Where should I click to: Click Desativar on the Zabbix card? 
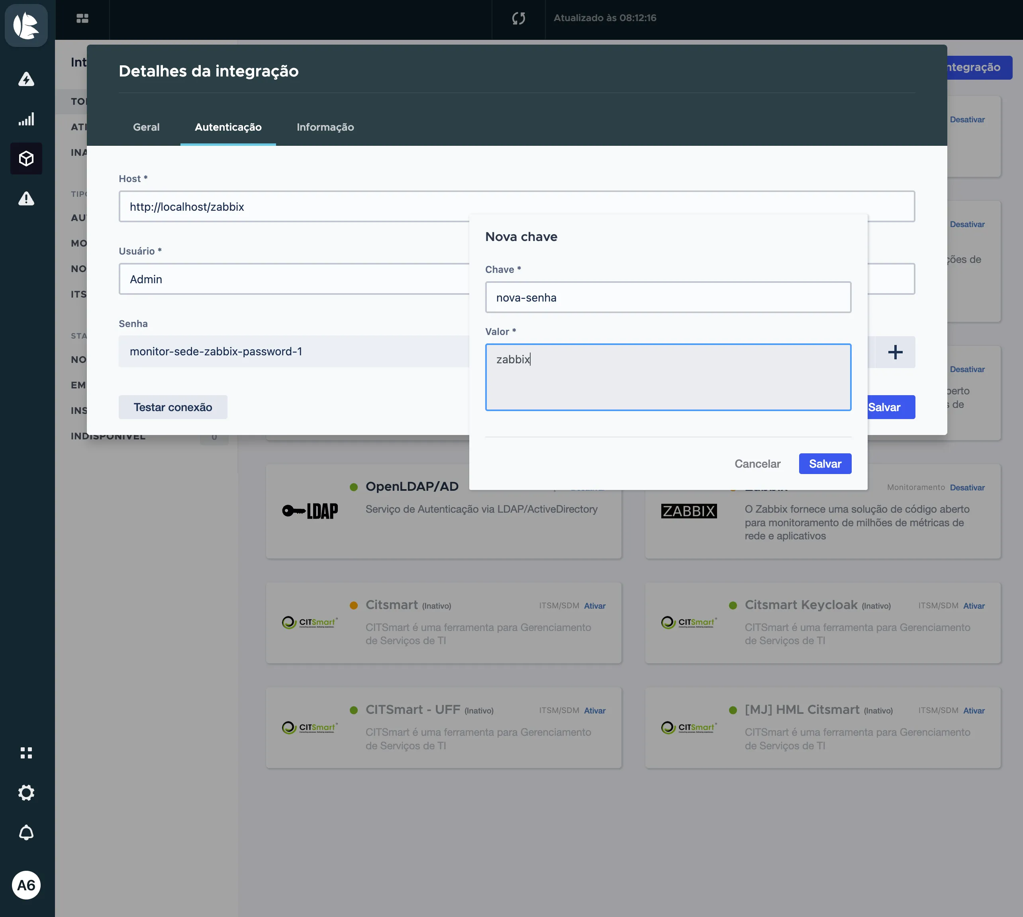pos(967,487)
